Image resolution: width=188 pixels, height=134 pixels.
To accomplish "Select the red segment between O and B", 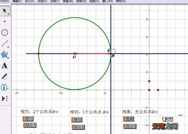I will coord(93,54).
